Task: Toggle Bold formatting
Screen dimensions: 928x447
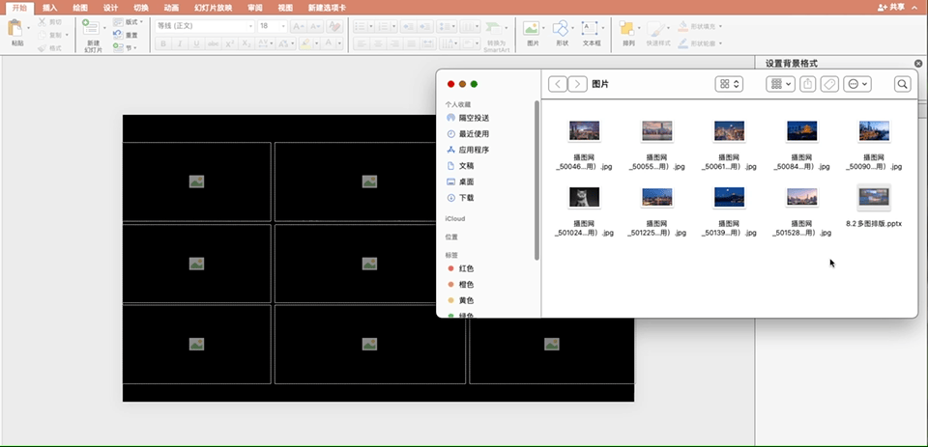Action: pos(162,43)
